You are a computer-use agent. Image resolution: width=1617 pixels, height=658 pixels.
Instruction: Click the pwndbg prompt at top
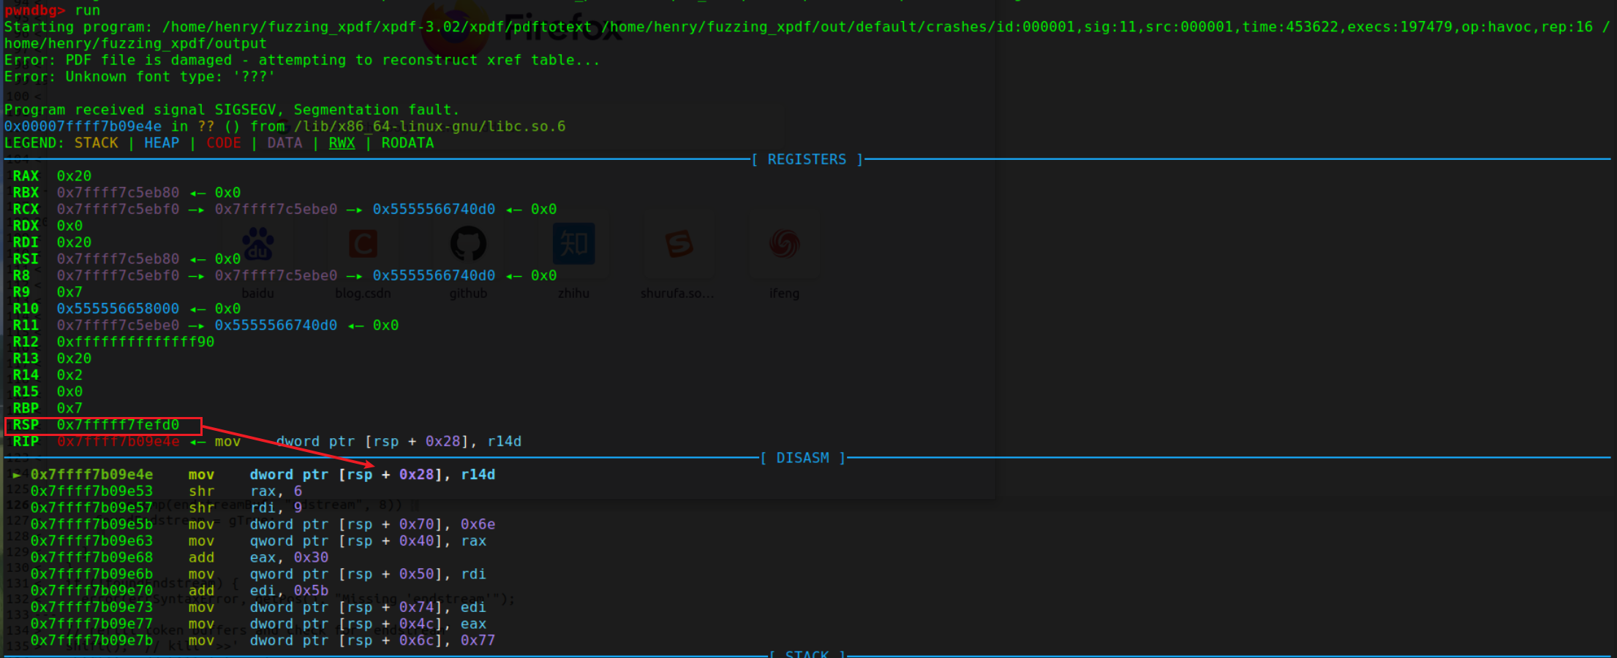pyautogui.click(x=34, y=10)
